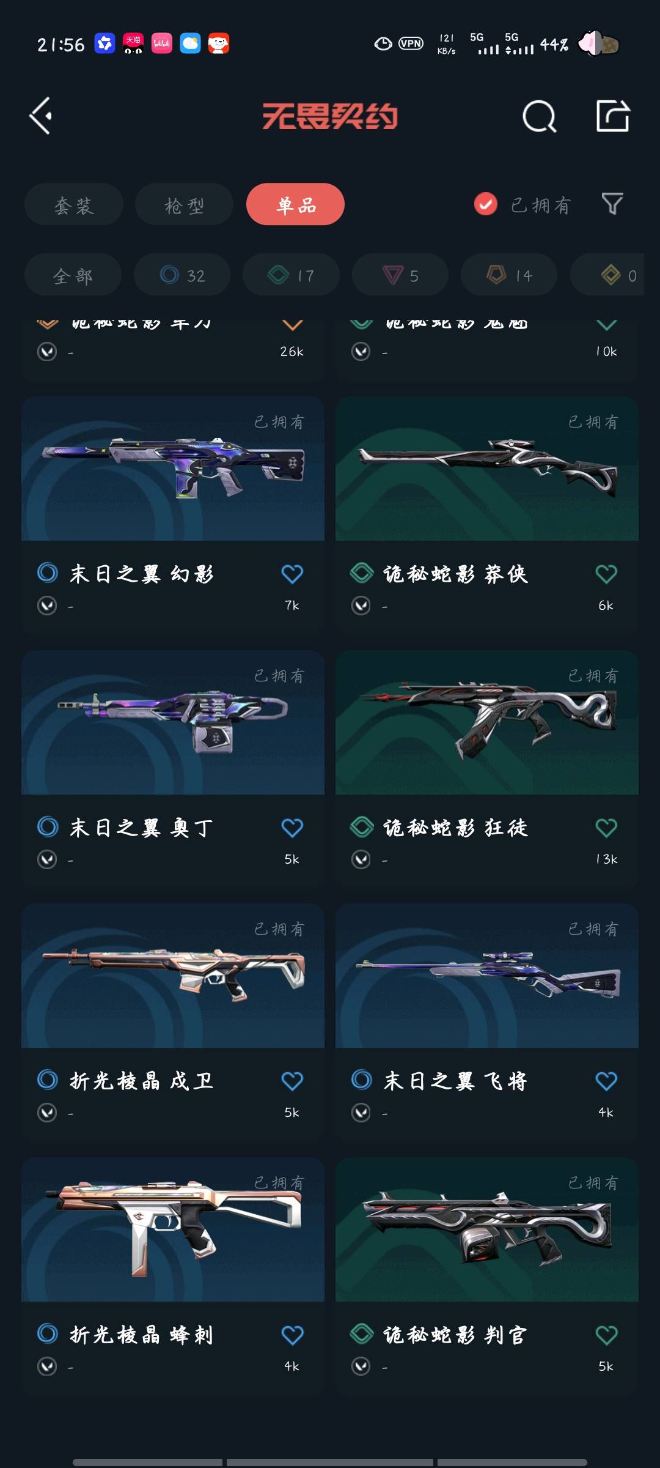Open 末日之翼 奥丁 weapon thumbnail

tap(173, 722)
